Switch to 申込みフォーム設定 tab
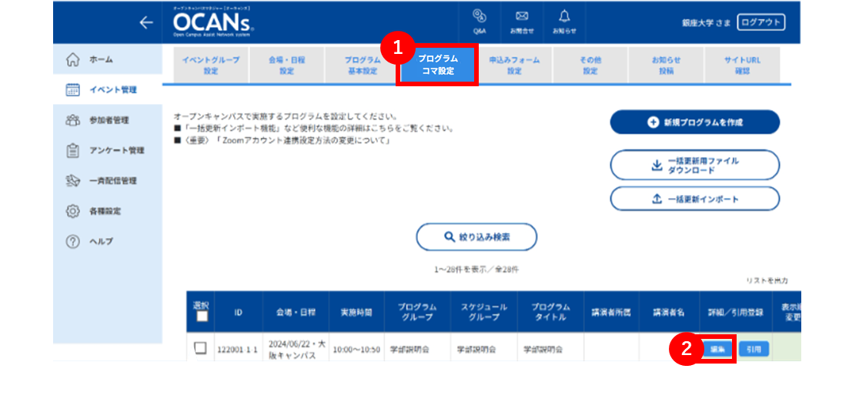 [514, 65]
